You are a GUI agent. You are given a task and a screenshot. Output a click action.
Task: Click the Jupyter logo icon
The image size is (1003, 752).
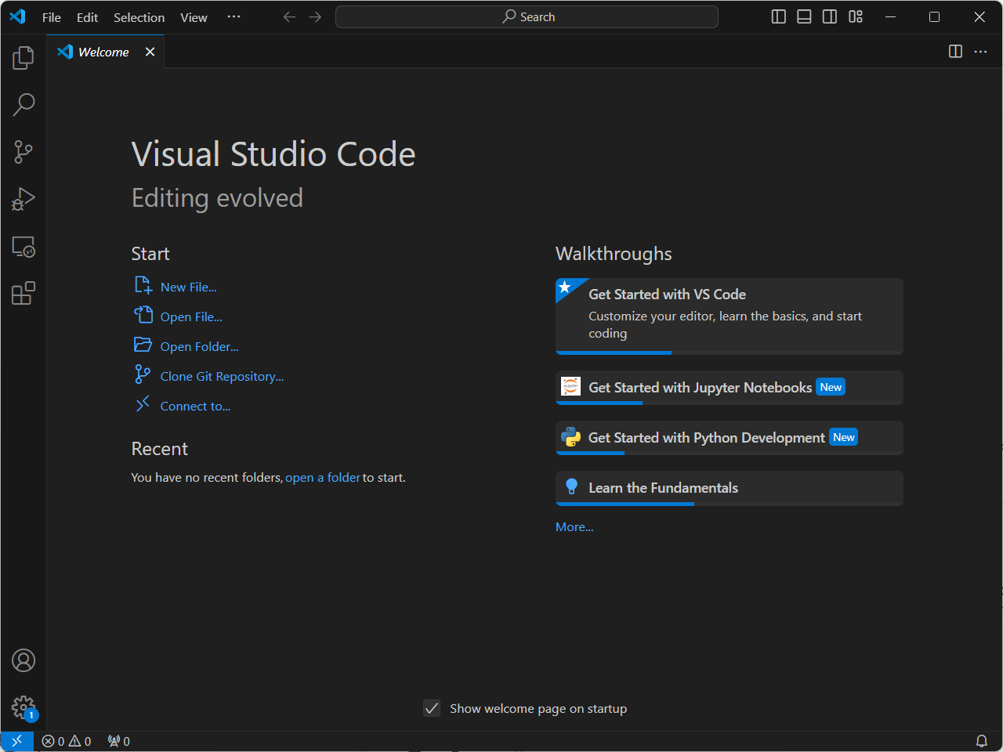coord(571,386)
